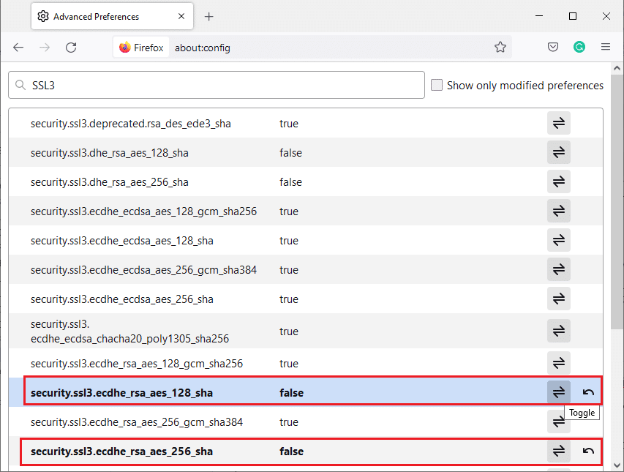
Task: Toggle ecdhe_rsa_aes_128_gcm_sha256 preference
Action: coord(559,363)
